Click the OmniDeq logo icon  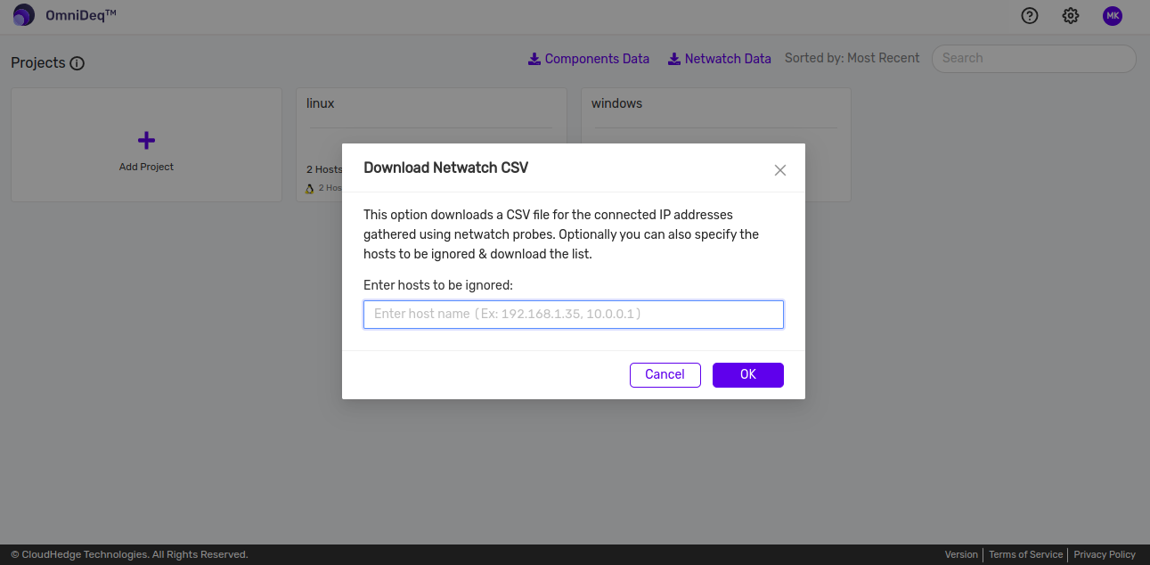point(24,15)
